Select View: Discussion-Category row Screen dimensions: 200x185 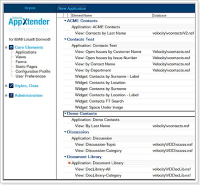(x=129, y=150)
